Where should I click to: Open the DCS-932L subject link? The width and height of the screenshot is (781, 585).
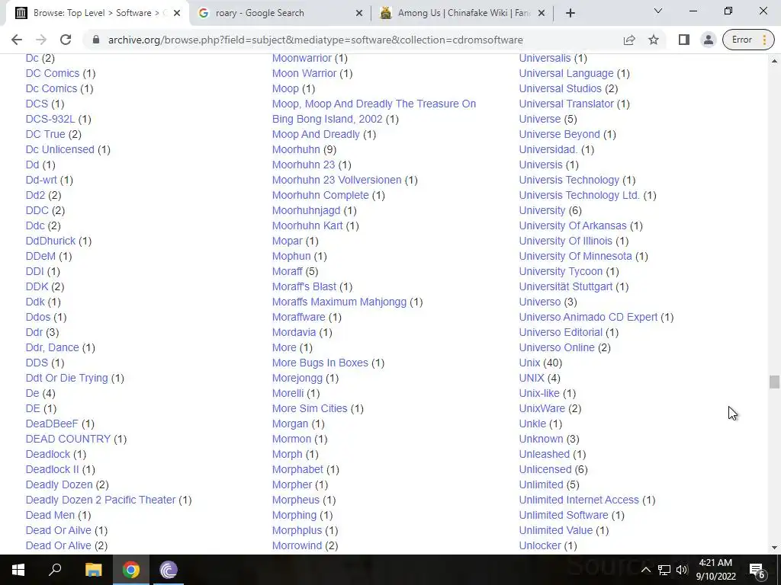50,120
